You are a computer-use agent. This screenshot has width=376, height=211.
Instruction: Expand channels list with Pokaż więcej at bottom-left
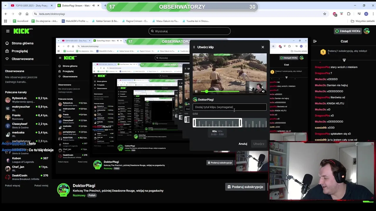[x=12, y=186]
